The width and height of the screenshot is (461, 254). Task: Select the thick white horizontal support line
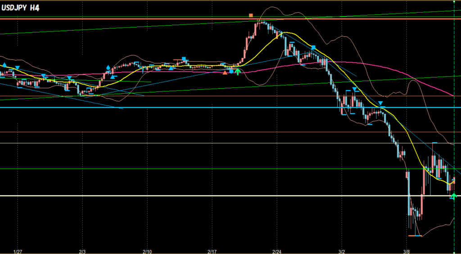click(230, 196)
